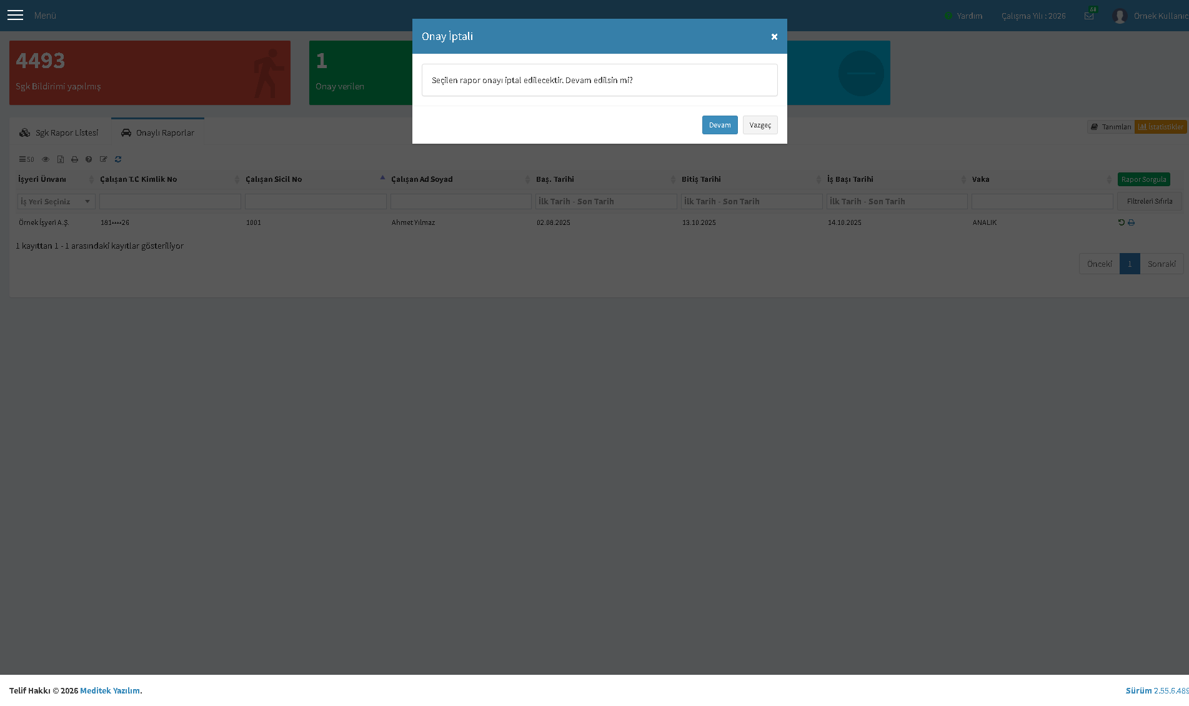1189x706 pixels.
Task: Confirm cancellation with the Devam button
Action: [x=720, y=125]
